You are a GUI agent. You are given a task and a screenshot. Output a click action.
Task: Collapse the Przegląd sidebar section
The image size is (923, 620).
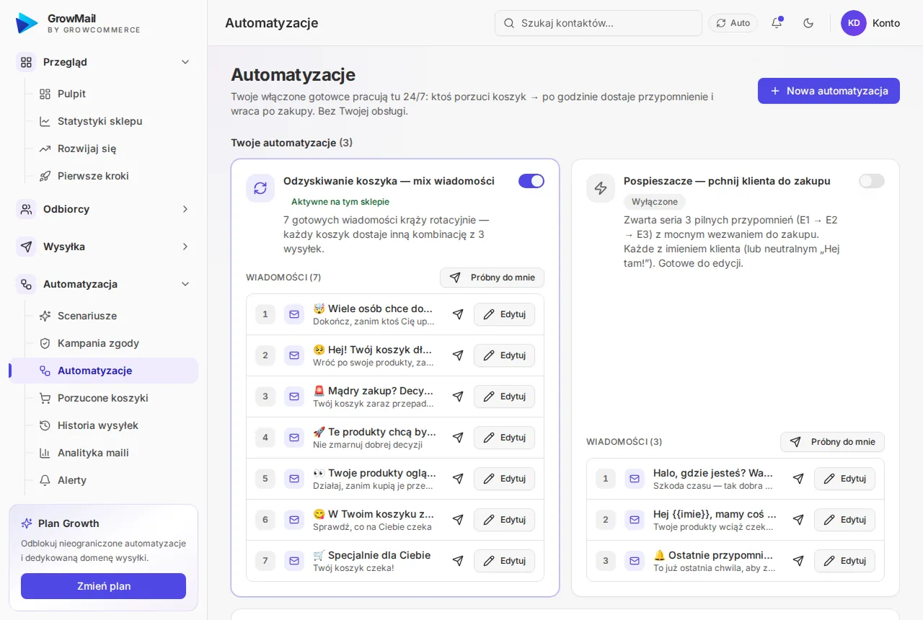coord(103,62)
